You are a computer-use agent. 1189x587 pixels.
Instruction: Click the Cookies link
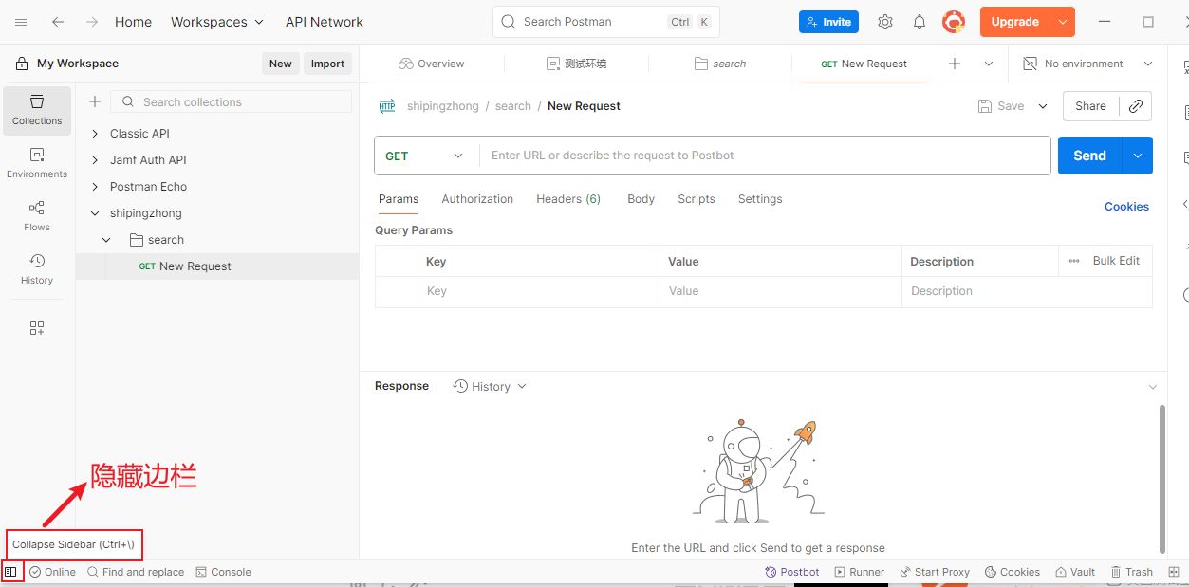click(1126, 206)
